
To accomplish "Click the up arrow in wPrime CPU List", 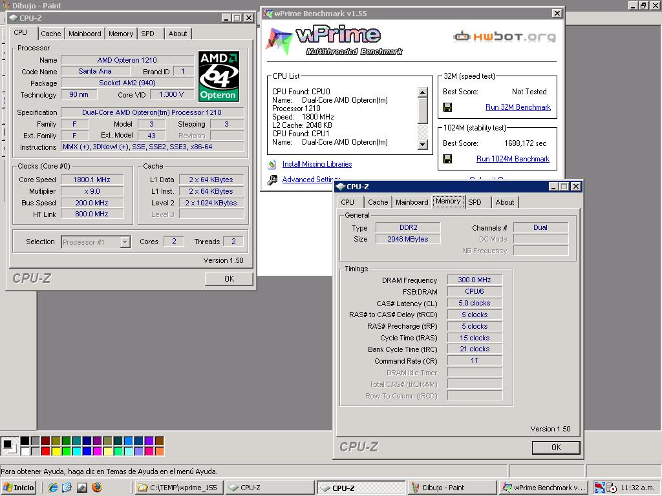I will 422,92.
